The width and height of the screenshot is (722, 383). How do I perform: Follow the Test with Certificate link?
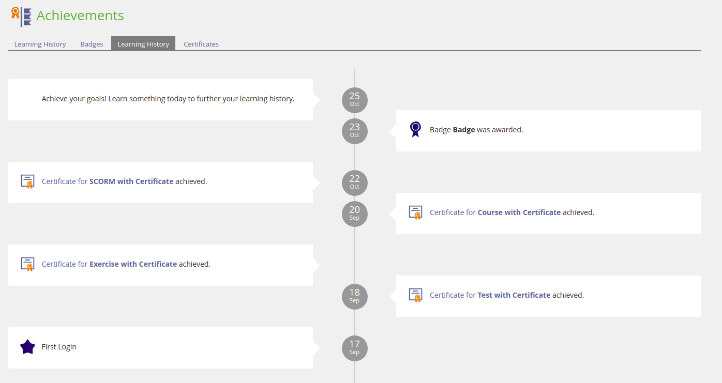tap(514, 295)
